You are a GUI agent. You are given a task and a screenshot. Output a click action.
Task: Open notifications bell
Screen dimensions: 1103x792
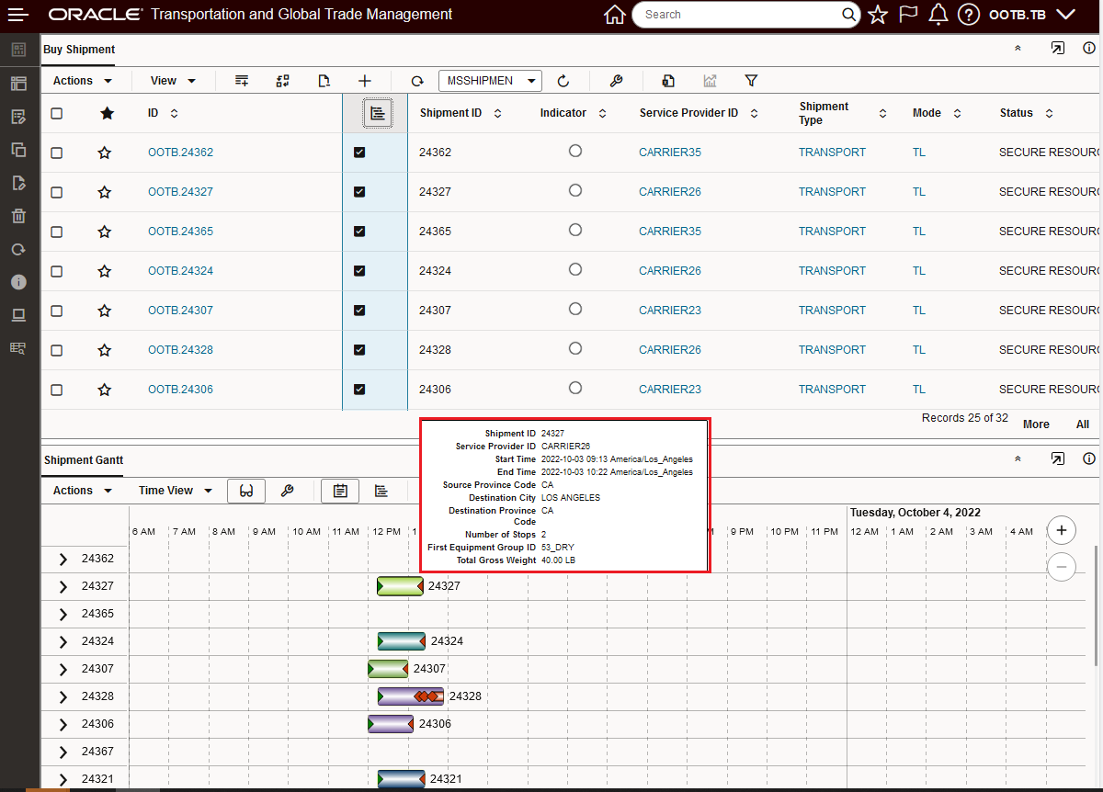click(938, 15)
